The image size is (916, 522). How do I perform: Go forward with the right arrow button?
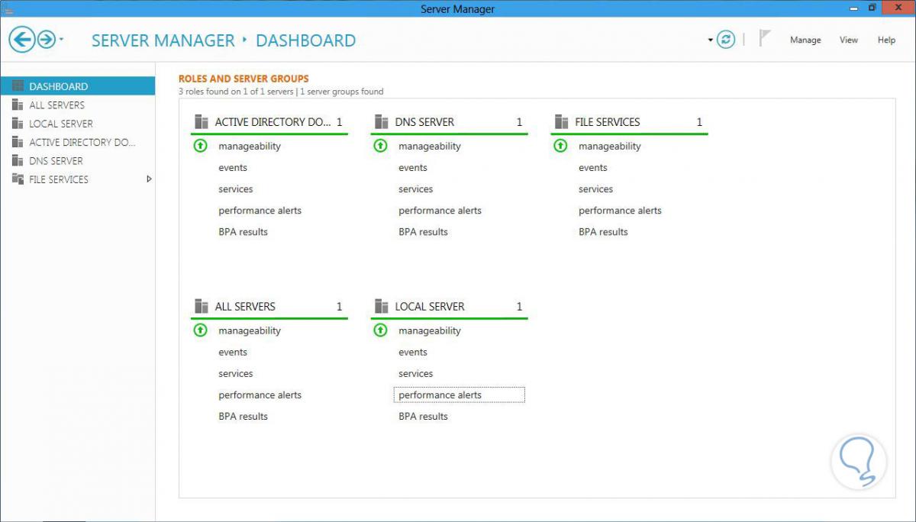(x=47, y=40)
